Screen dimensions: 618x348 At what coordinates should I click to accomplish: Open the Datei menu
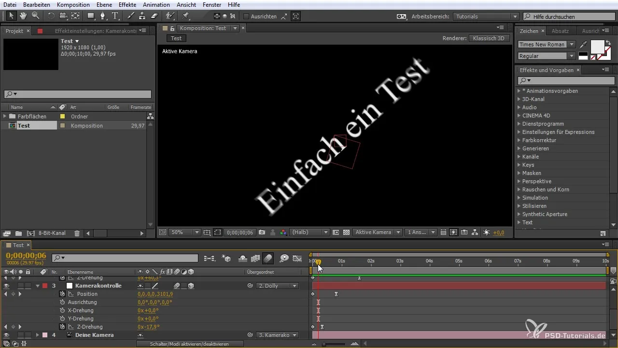(x=10, y=4)
